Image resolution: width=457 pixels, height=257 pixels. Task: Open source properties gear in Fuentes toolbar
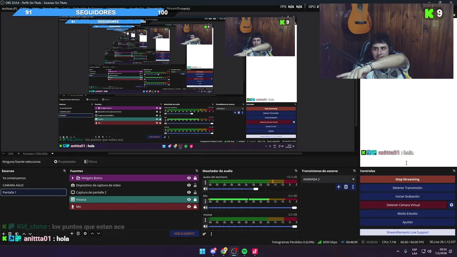85,233
